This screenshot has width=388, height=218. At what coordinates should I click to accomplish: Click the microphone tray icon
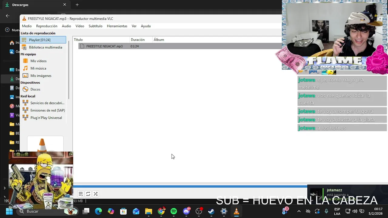326,211
